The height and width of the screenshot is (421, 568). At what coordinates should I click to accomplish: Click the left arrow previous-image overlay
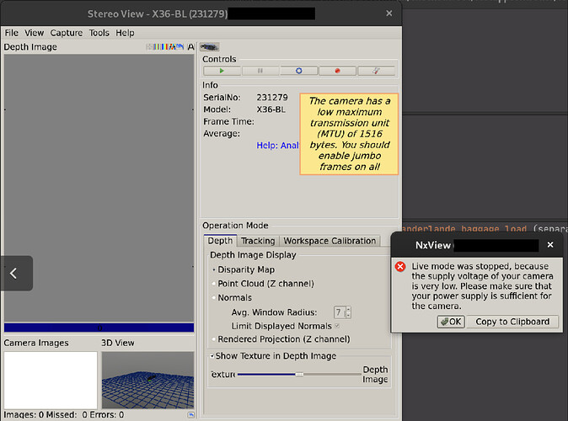(x=14, y=273)
